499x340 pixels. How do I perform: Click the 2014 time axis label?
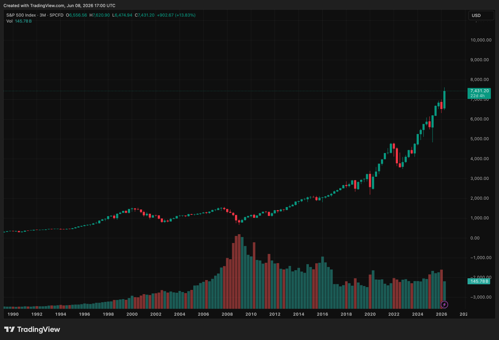pyautogui.click(x=298, y=315)
